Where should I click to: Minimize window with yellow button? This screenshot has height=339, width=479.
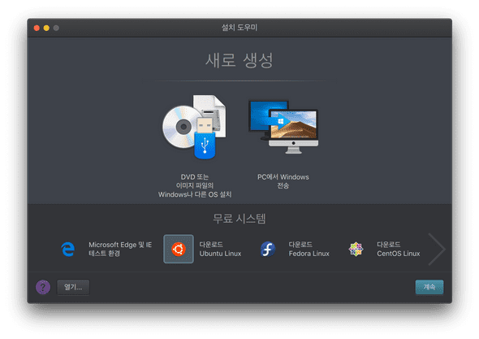46,28
